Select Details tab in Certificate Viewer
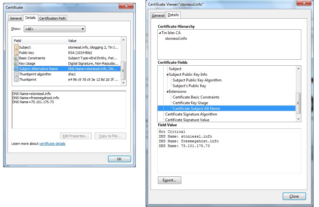The height and width of the screenshot is (207, 319). (173, 15)
